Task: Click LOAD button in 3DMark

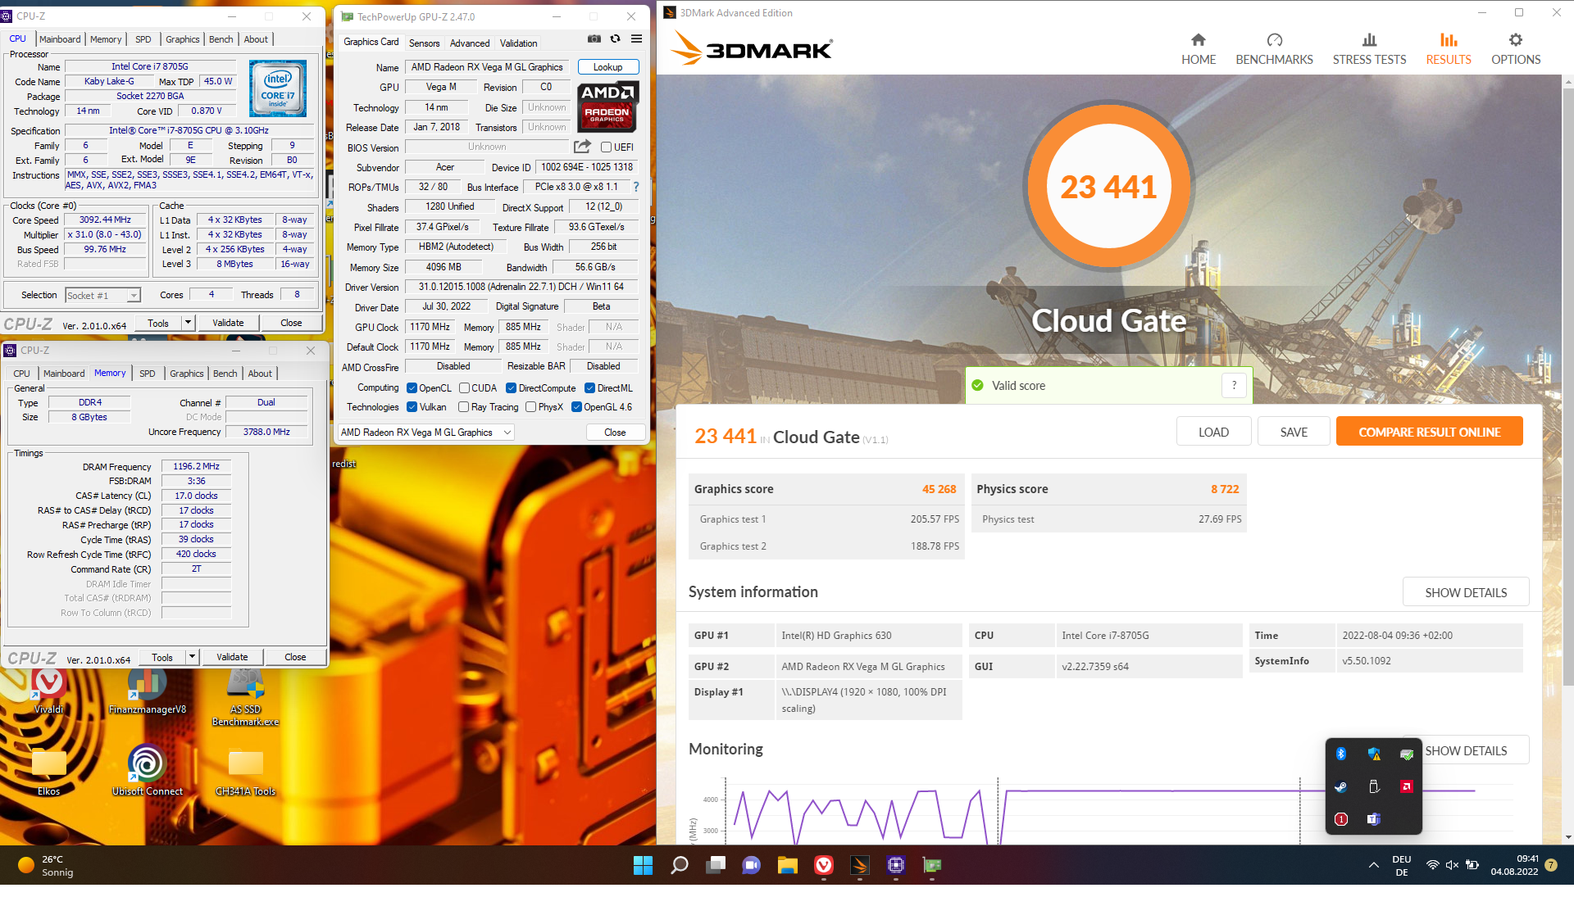Action: 1213,432
